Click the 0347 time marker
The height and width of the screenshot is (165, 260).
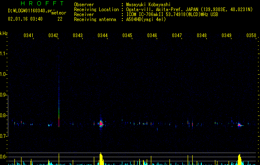(x=177, y=35)
